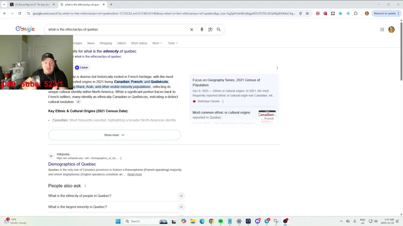Open the Tools dropdown
The width and height of the screenshot is (403, 226).
tap(173, 43)
